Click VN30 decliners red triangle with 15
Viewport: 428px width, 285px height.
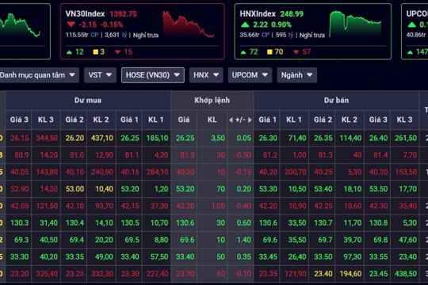[x=124, y=51]
